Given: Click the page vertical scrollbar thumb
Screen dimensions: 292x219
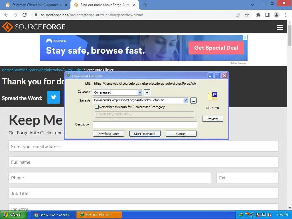Looking at the screenshot, I should pyautogui.click(x=289, y=35).
